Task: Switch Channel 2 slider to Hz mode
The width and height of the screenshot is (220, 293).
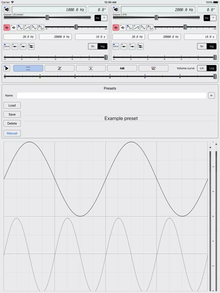Action: point(207,18)
